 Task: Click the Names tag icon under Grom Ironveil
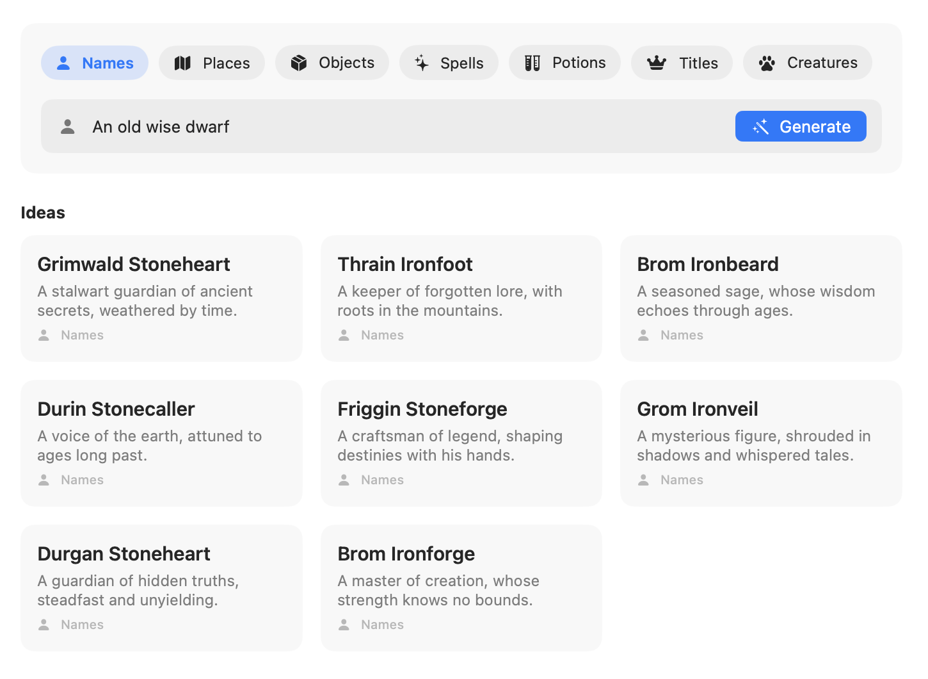pyautogui.click(x=643, y=480)
